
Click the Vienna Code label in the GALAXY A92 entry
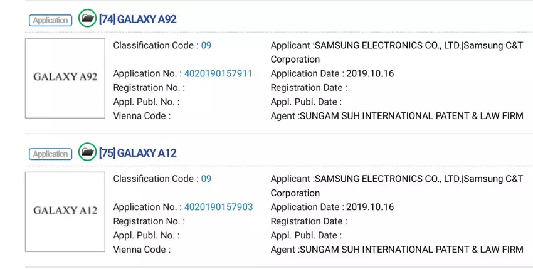[141, 115]
